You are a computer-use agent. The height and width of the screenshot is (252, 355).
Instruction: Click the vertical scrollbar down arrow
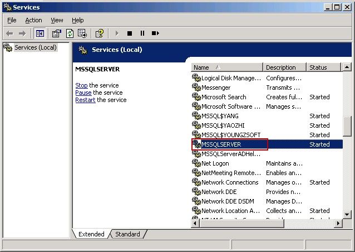347,214
